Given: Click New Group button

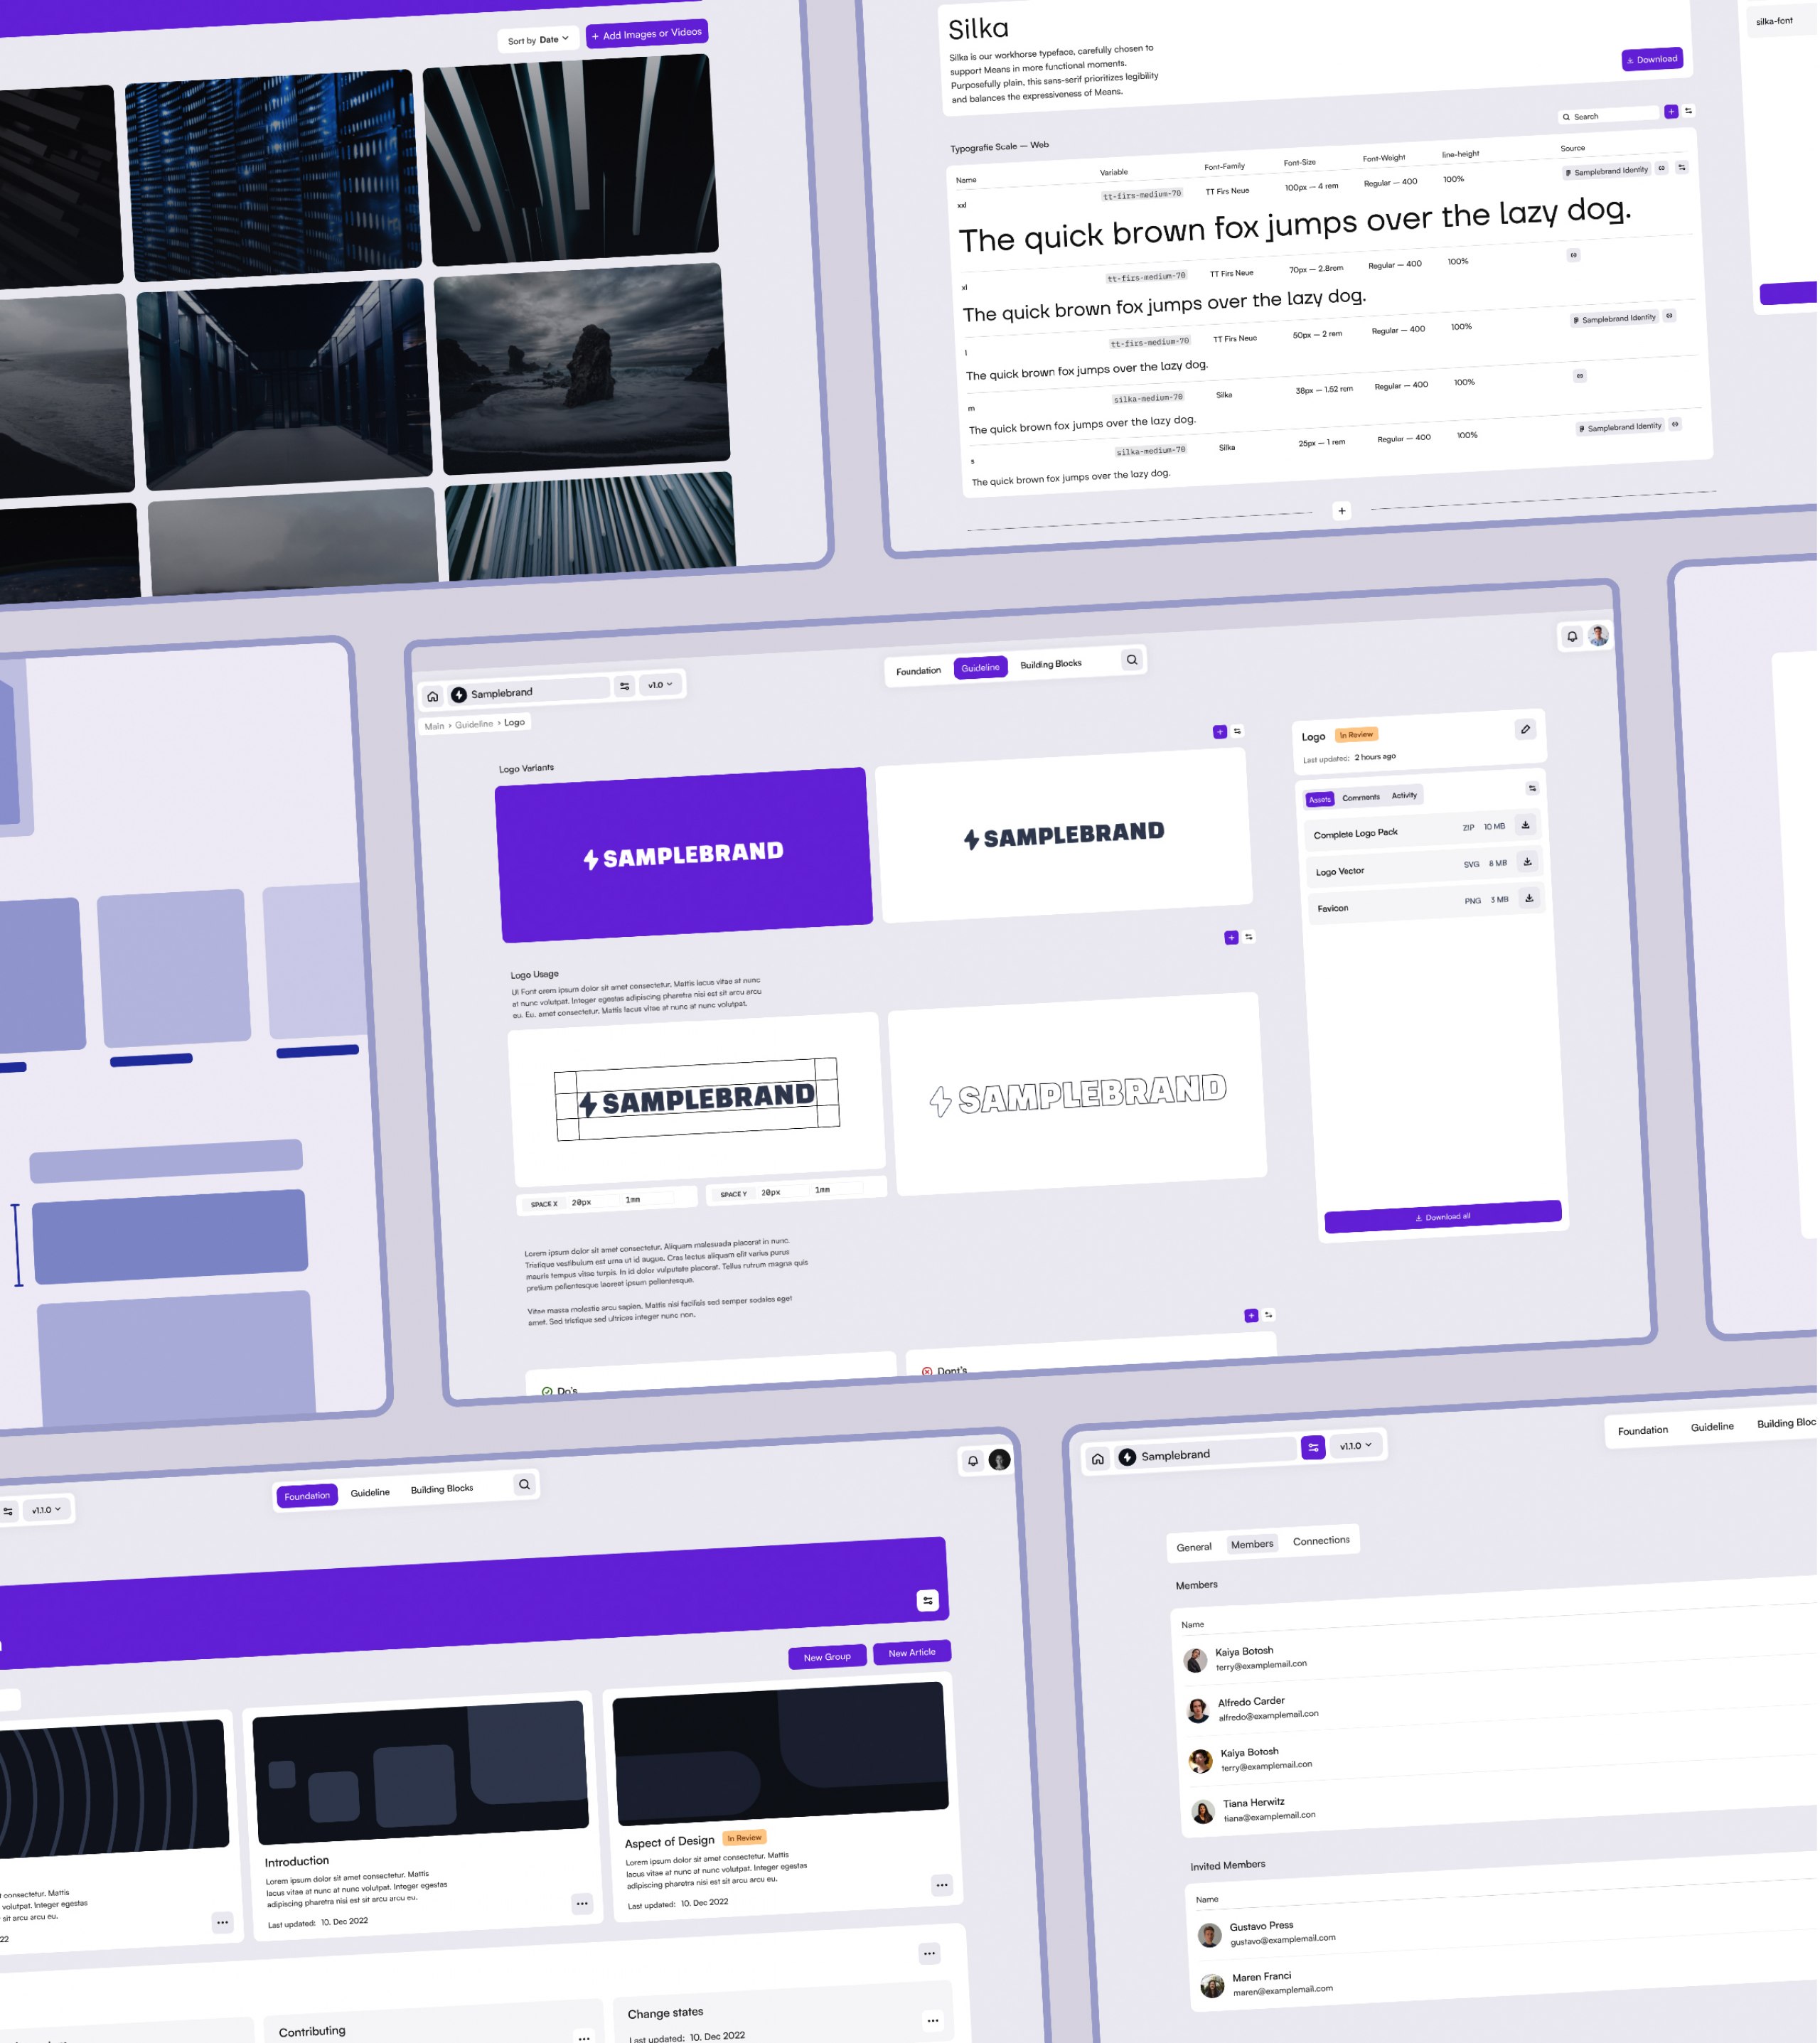Looking at the screenshot, I should point(828,1657).
